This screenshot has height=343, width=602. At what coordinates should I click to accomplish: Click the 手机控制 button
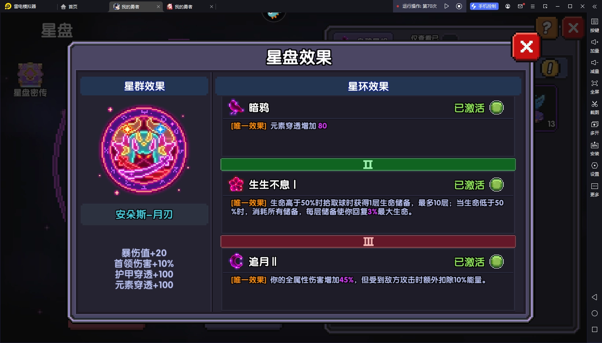[484, 6]
